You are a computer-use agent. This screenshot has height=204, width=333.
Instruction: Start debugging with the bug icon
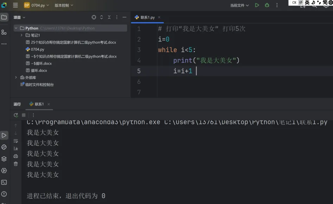pyautogui.click(x=267, y=5)
